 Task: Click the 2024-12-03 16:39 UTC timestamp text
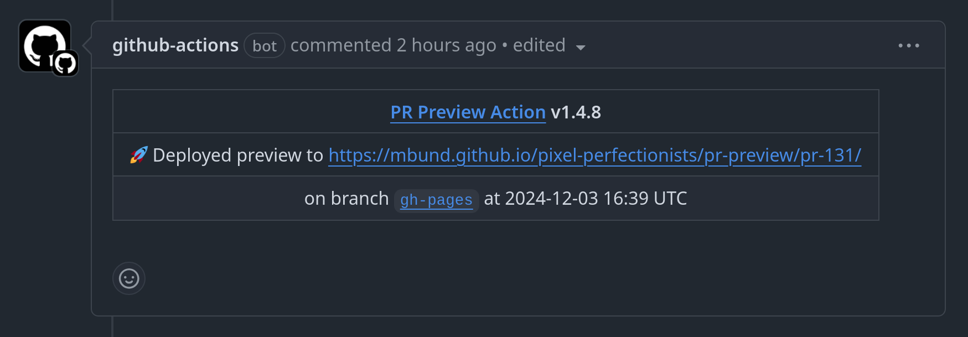coord(596,199)
